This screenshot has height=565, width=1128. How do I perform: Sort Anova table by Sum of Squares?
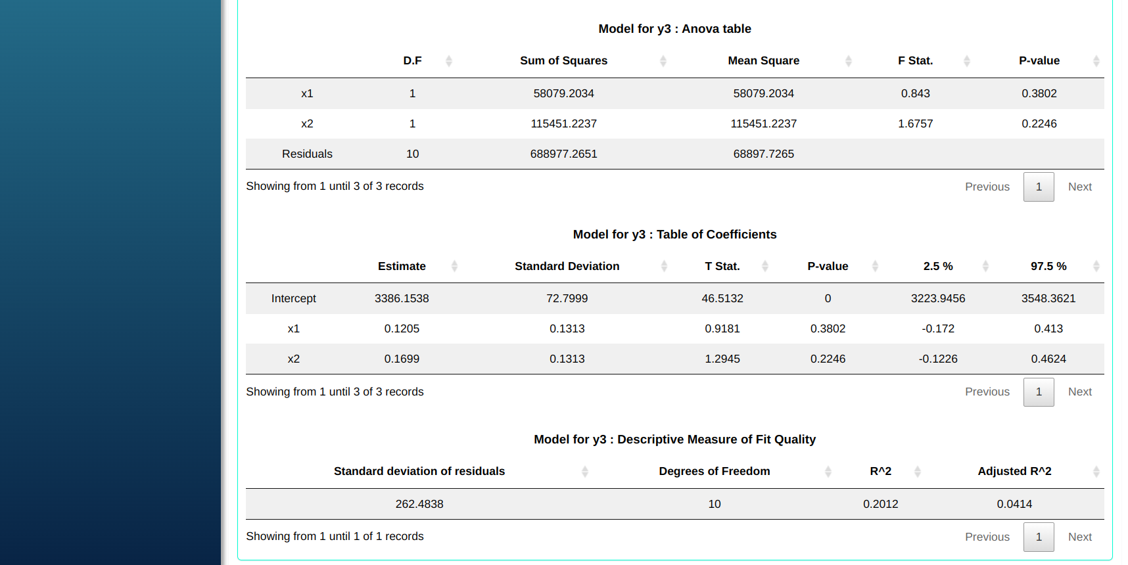coord(563,60)
